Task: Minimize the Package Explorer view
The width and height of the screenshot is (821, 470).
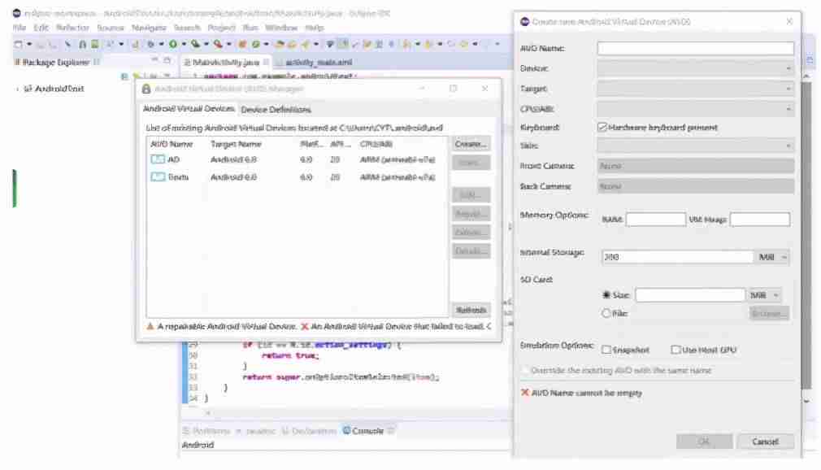Action: pyautogui.click(x=155, y=60)
